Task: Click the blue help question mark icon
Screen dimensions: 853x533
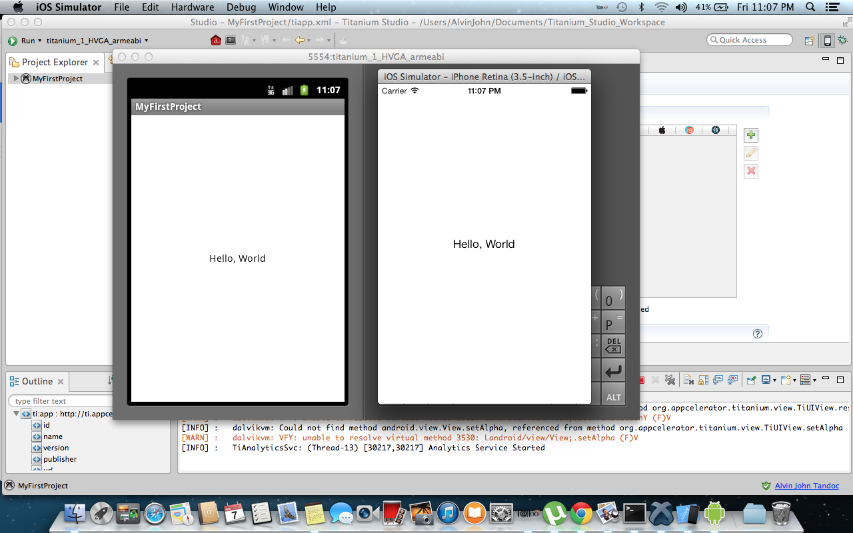Action: 757,334
